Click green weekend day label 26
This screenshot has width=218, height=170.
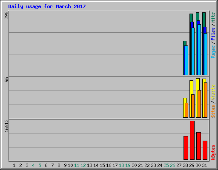(172, 165)
